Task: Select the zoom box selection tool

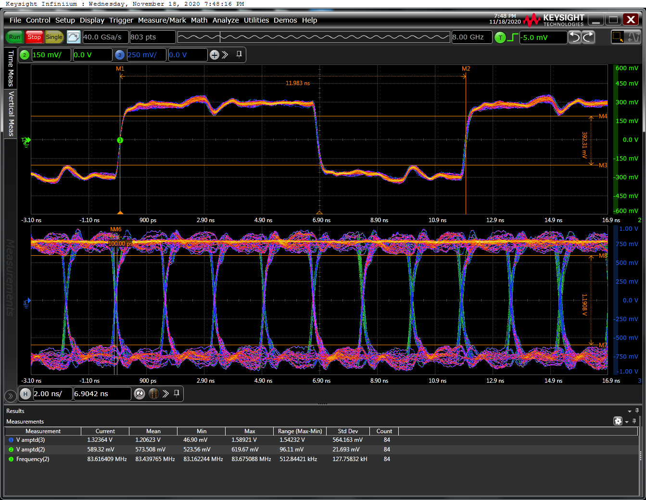Action: [618, 37]
